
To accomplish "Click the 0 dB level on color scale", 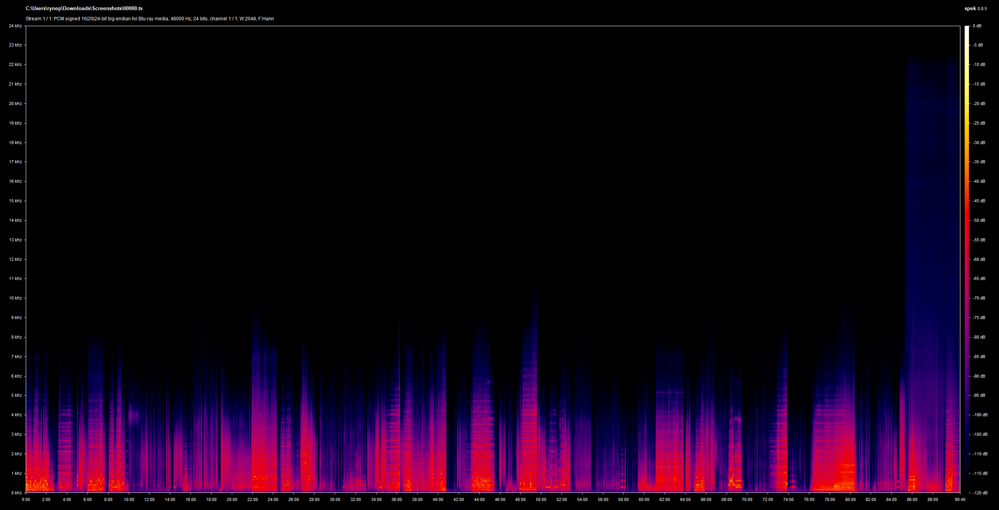I will pyautogui.click(x=977, y=26).
